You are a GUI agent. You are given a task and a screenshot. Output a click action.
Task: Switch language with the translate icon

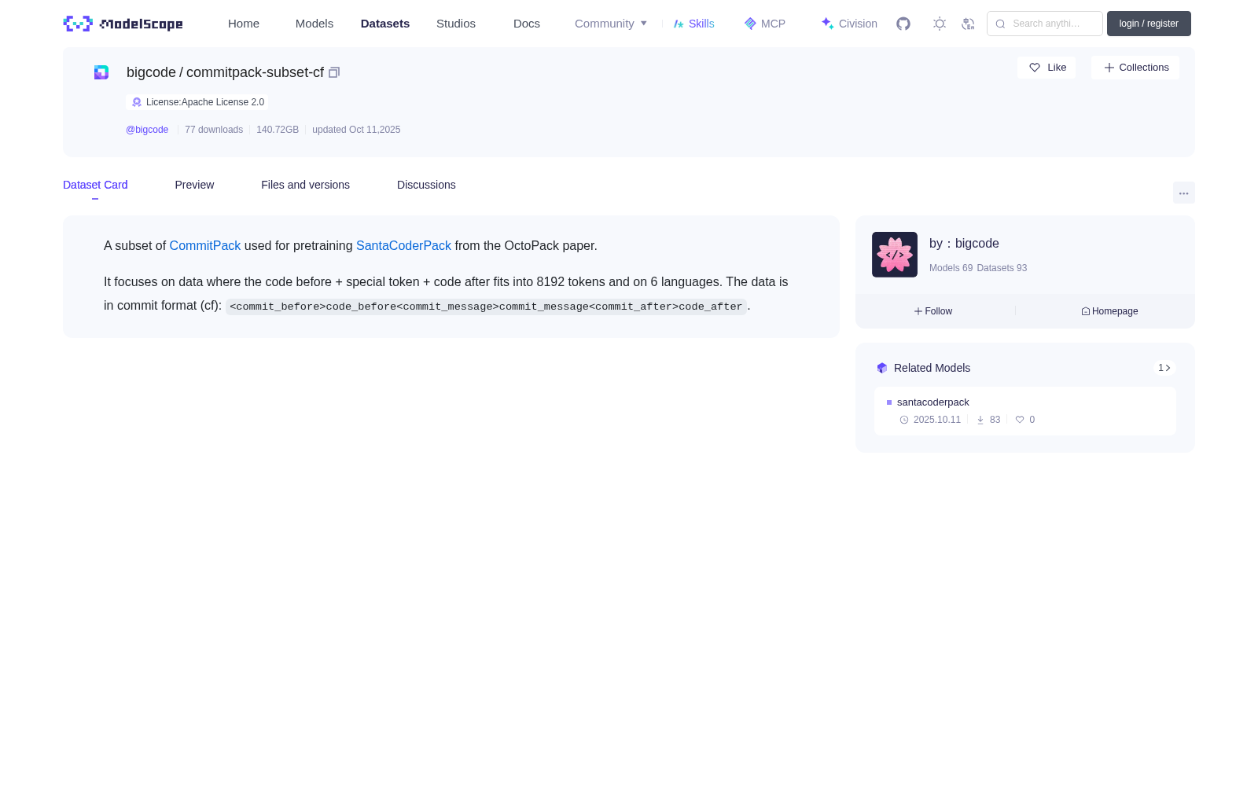coord(968,24)
